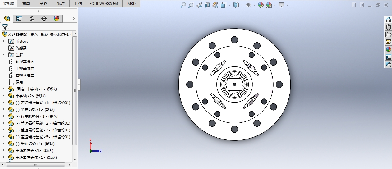
Task: Expand the 十字轴<2> component node
Action: tap(4, 96)
